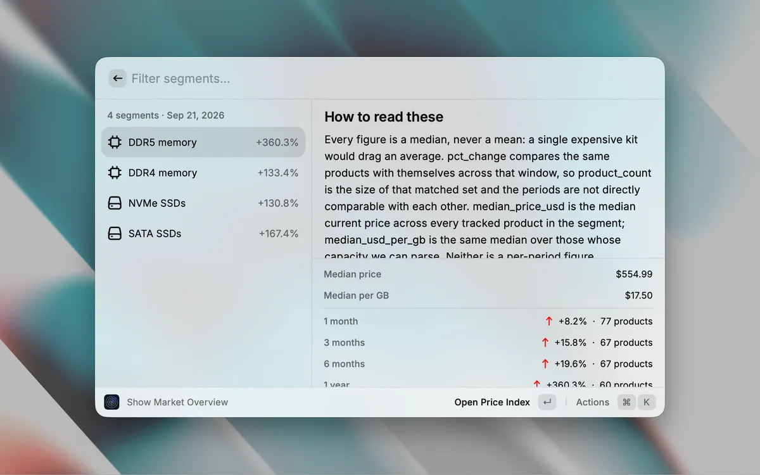Click the back arrow button
The width and height of the screenshot is (760, 475).
[x=117, y=79]
